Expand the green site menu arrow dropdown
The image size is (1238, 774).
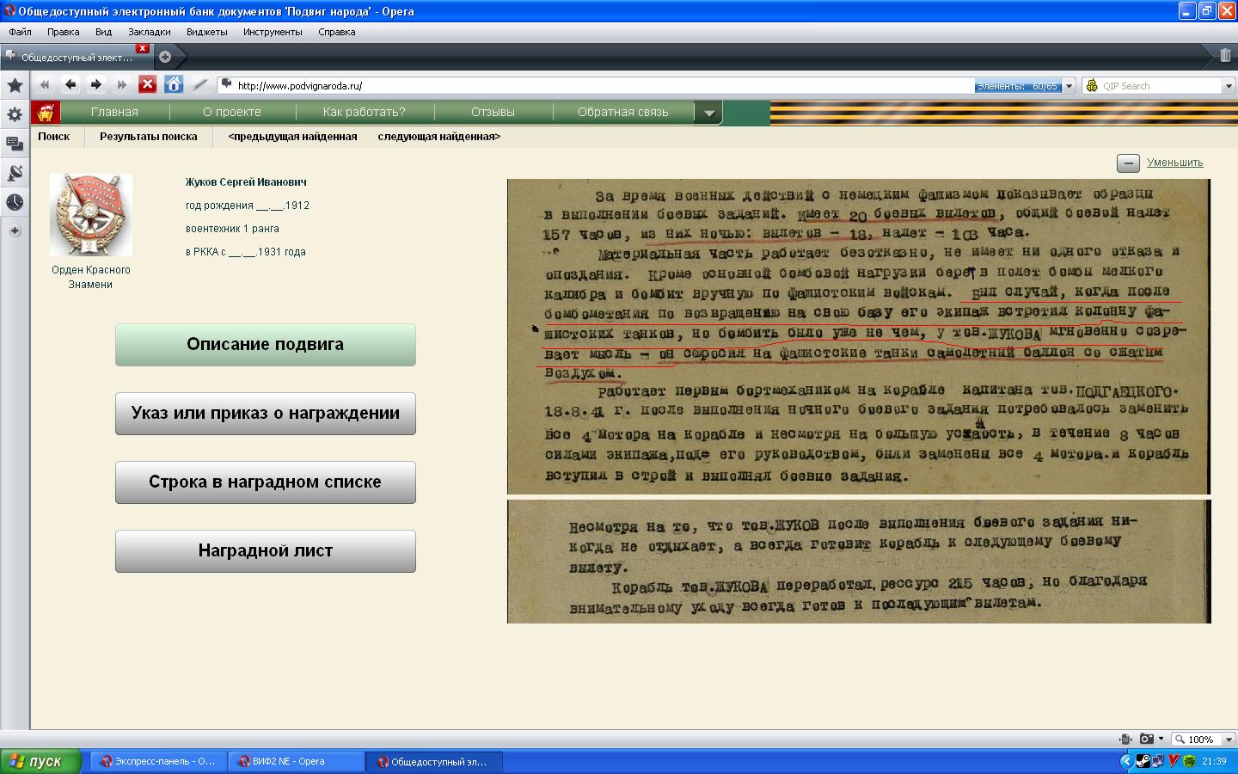[708, 113]
